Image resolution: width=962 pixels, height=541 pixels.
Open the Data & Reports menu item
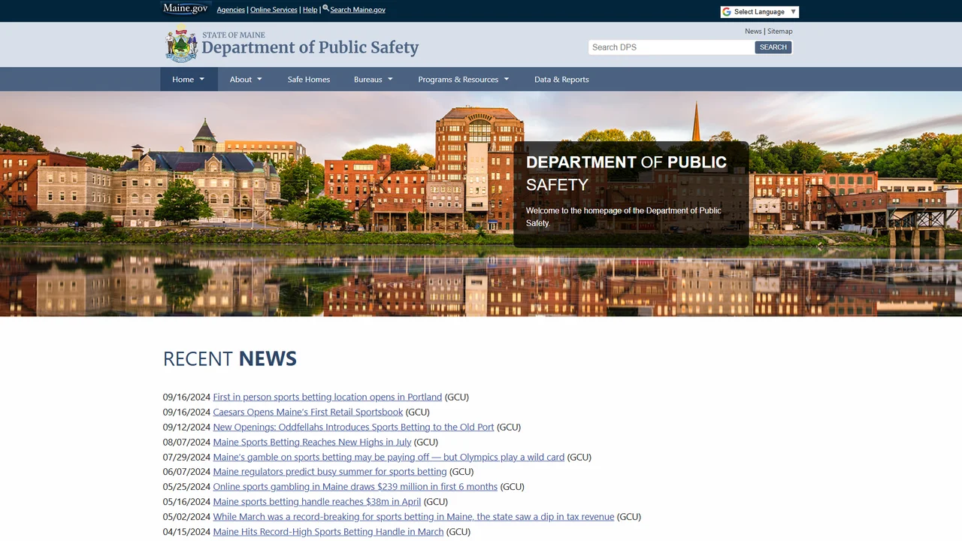click(561, 80)
